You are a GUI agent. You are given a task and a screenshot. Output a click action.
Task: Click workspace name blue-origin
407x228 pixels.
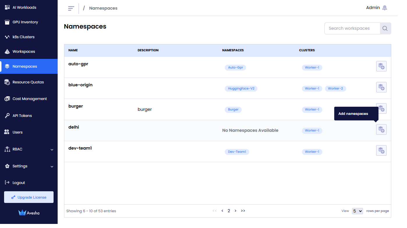(x=80, y=85)
